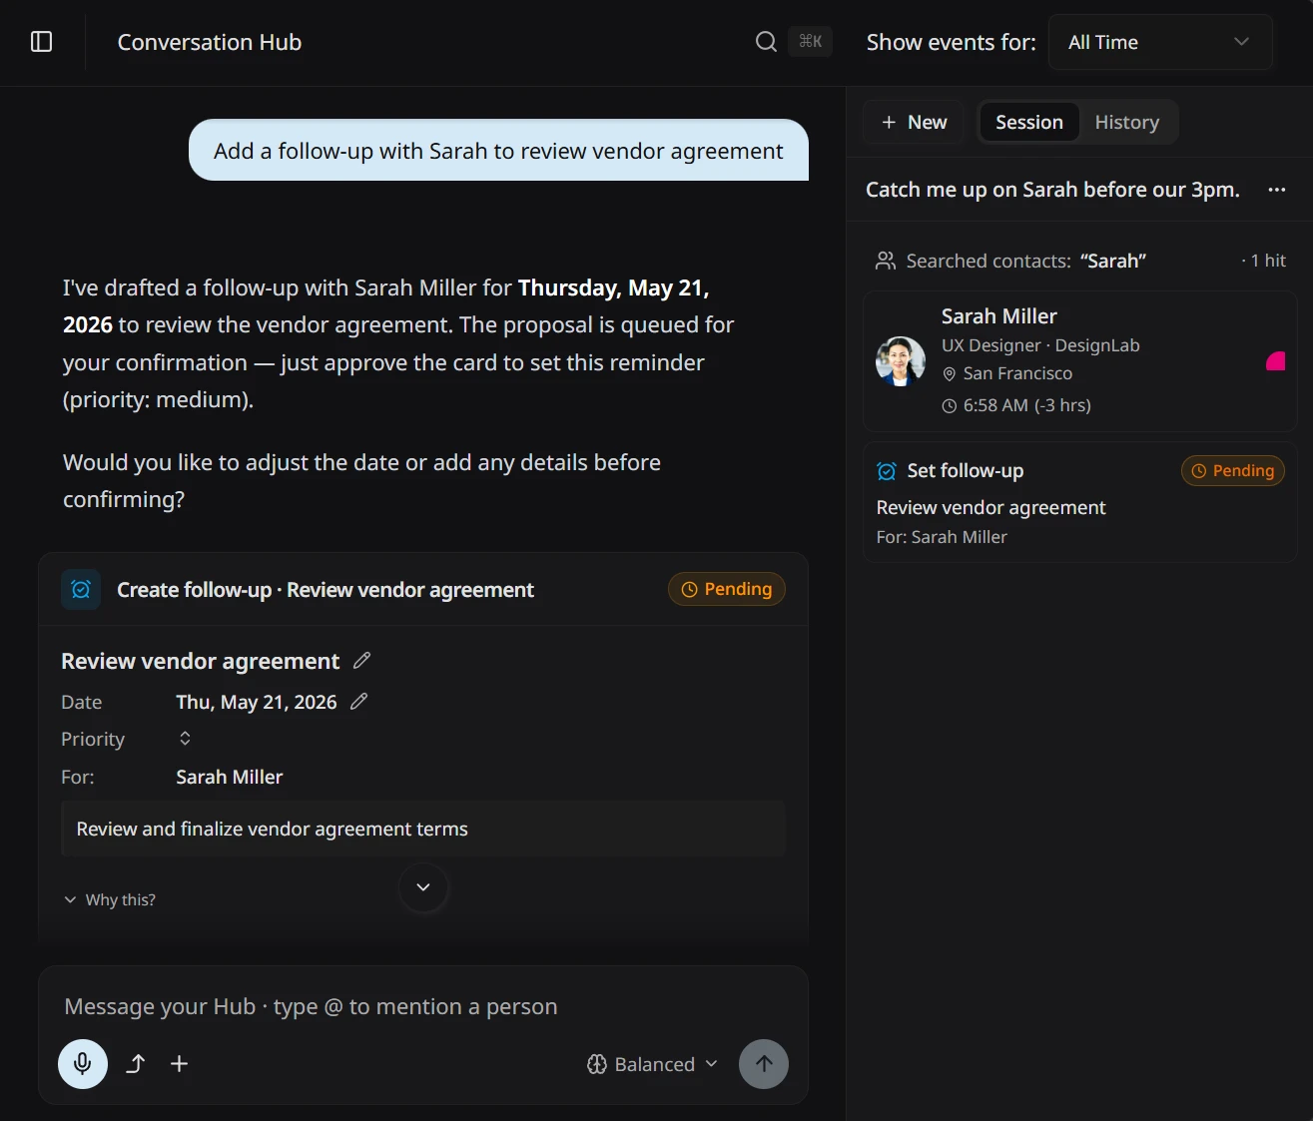Send the message with the up-arrow button
The image size is (1313, 1121).
point(764,1064)
